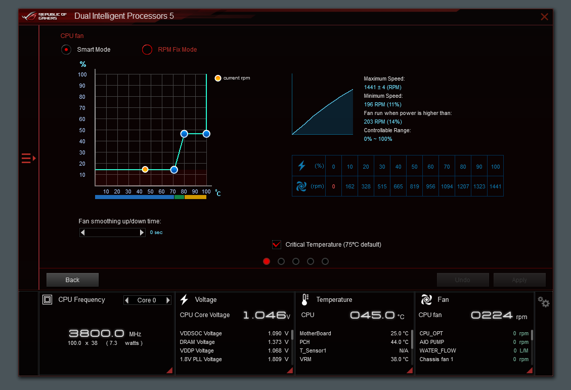Click the ROG Republic of Gamers logo
Image resolution: width=571 pixels, height=390 pixels.
tap(44, 16)
